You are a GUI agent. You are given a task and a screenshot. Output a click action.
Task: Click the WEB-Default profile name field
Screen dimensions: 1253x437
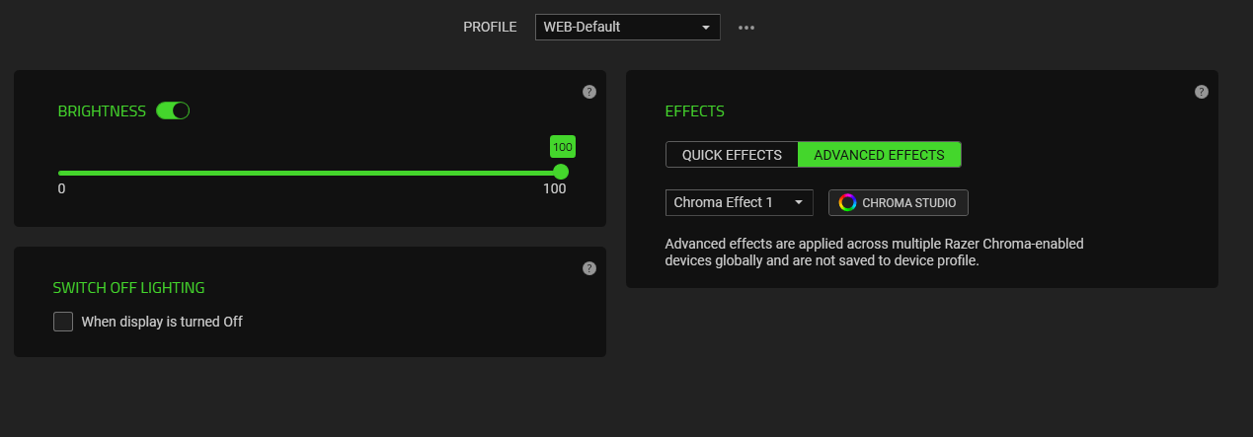coord(612,28)
